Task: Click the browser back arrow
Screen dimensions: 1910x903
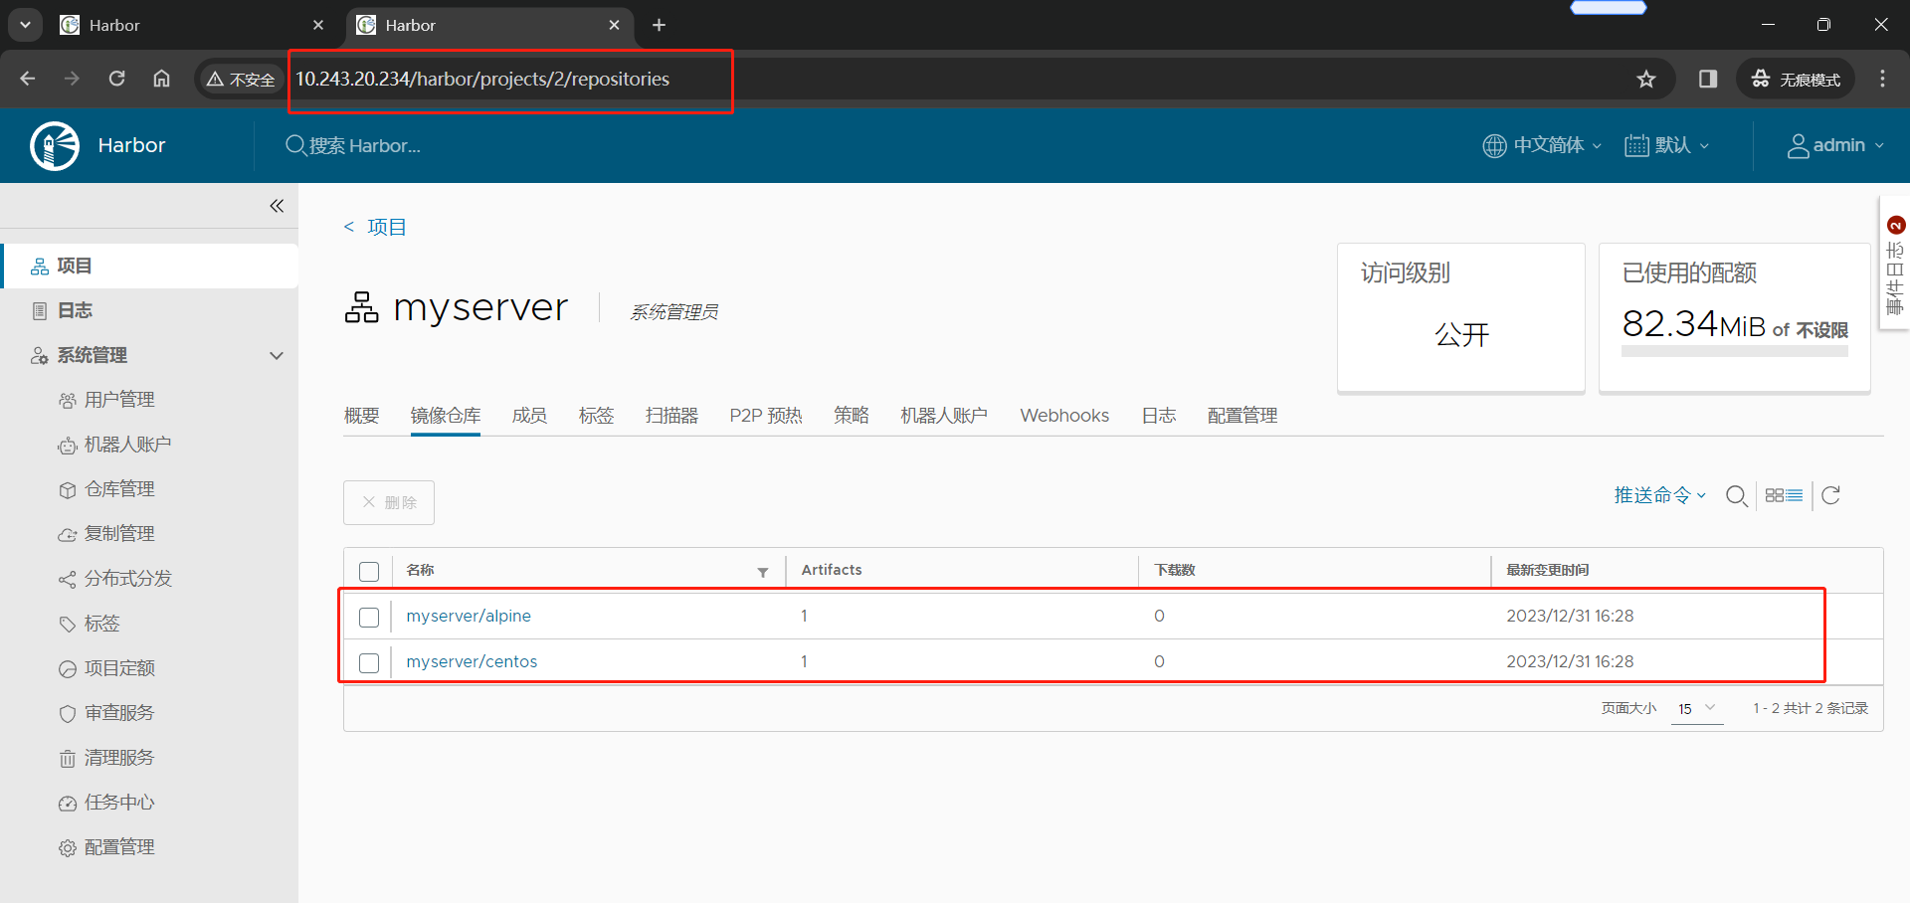Action: (28, 79)
